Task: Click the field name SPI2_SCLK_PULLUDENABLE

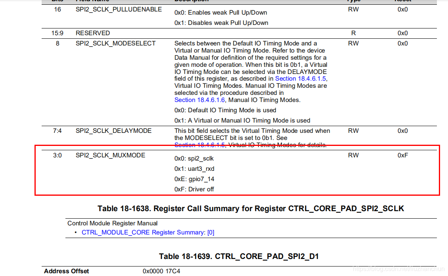Action: (119, 9)
